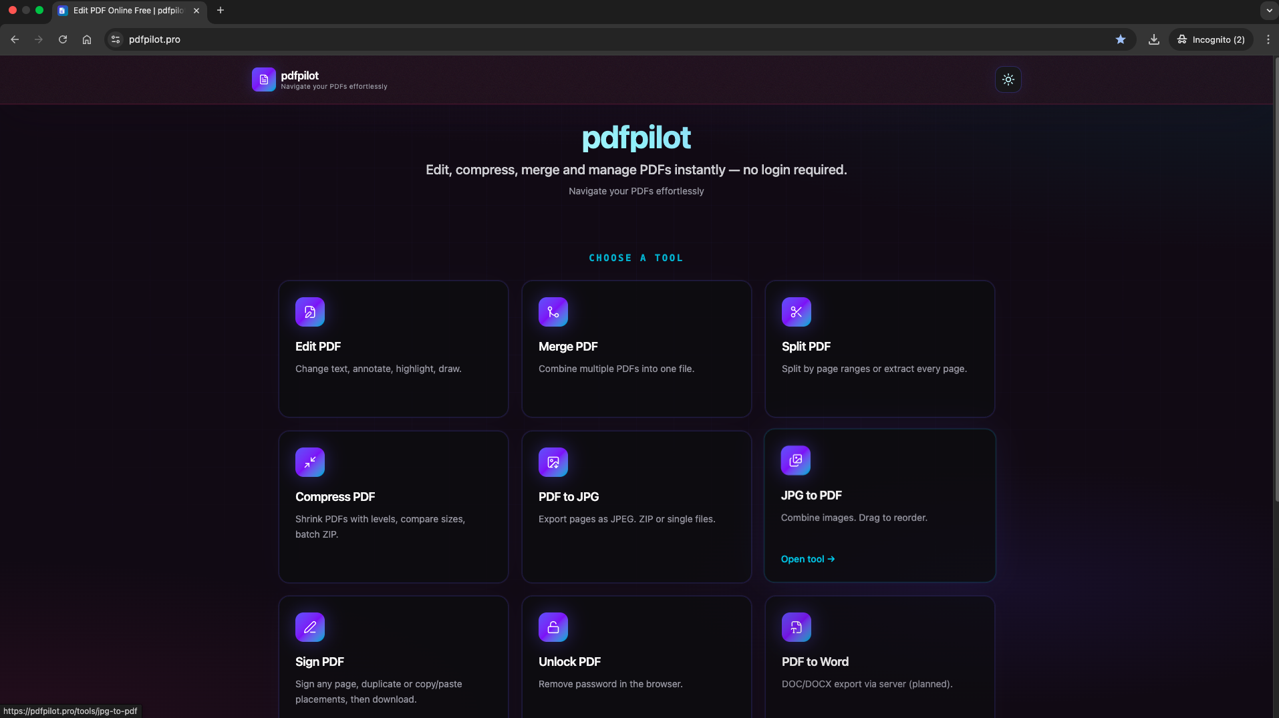Open the tab search chevron
The image size is (1279, 718).
pyautogui.click(x=1268, y=10)
